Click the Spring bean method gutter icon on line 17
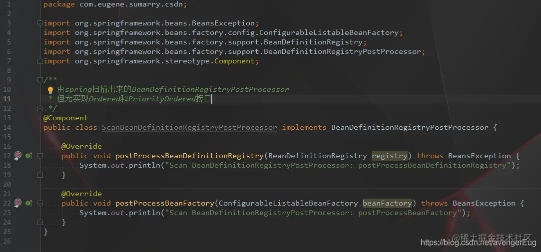 [x=18, y=156]
